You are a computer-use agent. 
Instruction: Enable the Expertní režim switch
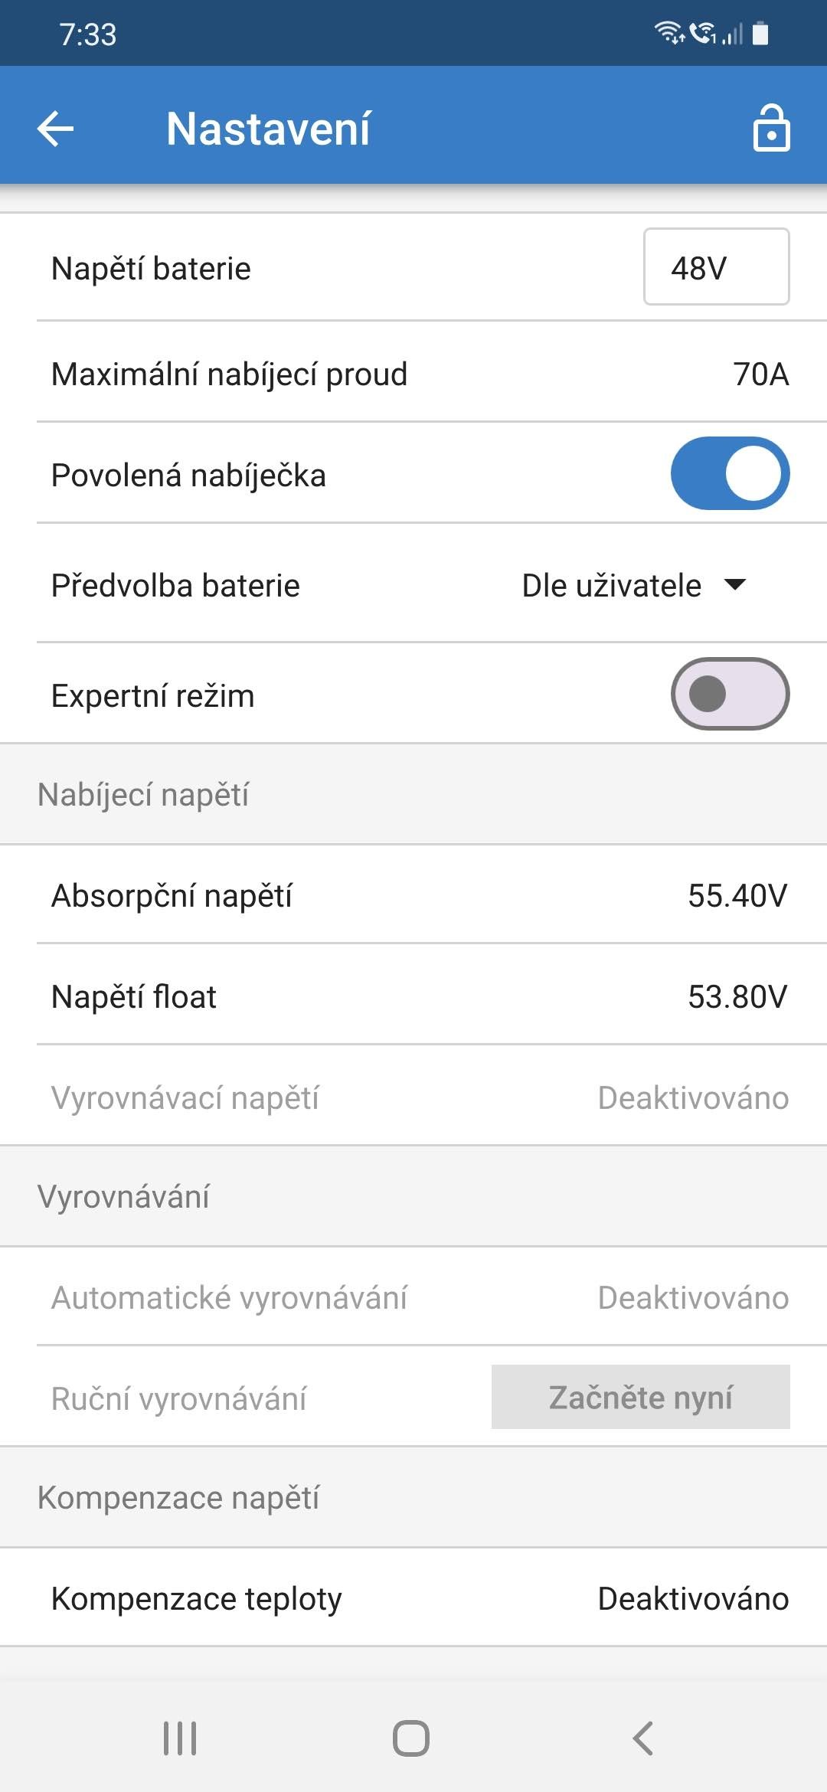(730, 694)
